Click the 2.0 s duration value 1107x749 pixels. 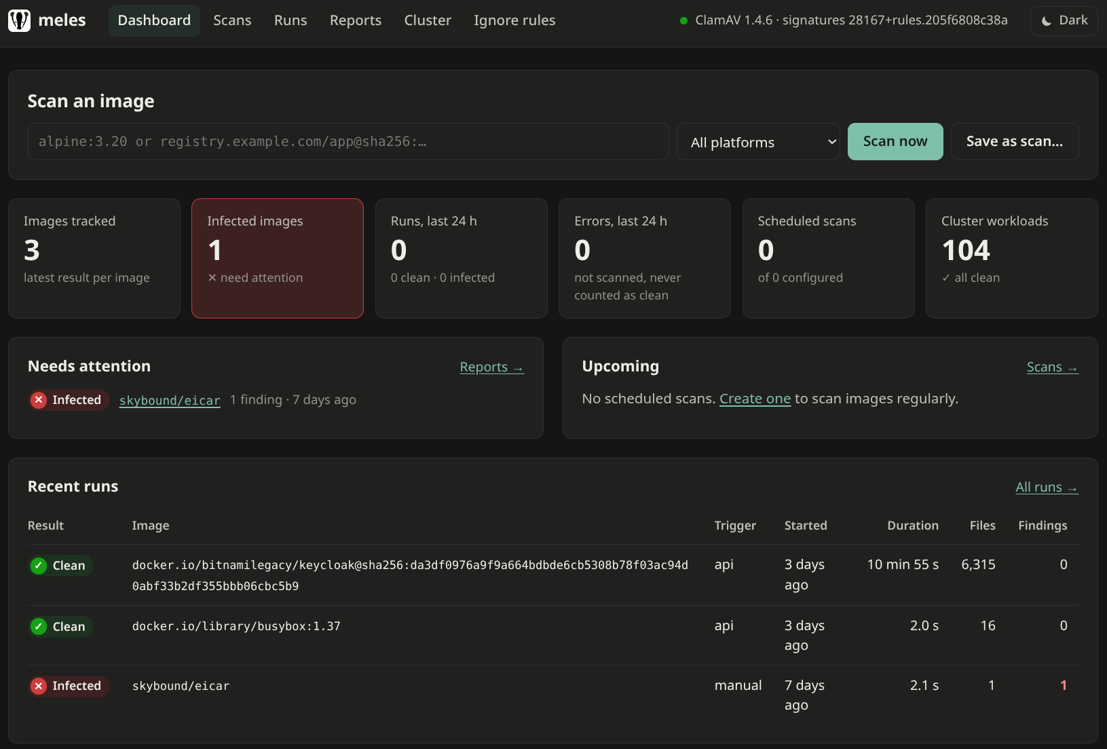[x=924, y=625]
